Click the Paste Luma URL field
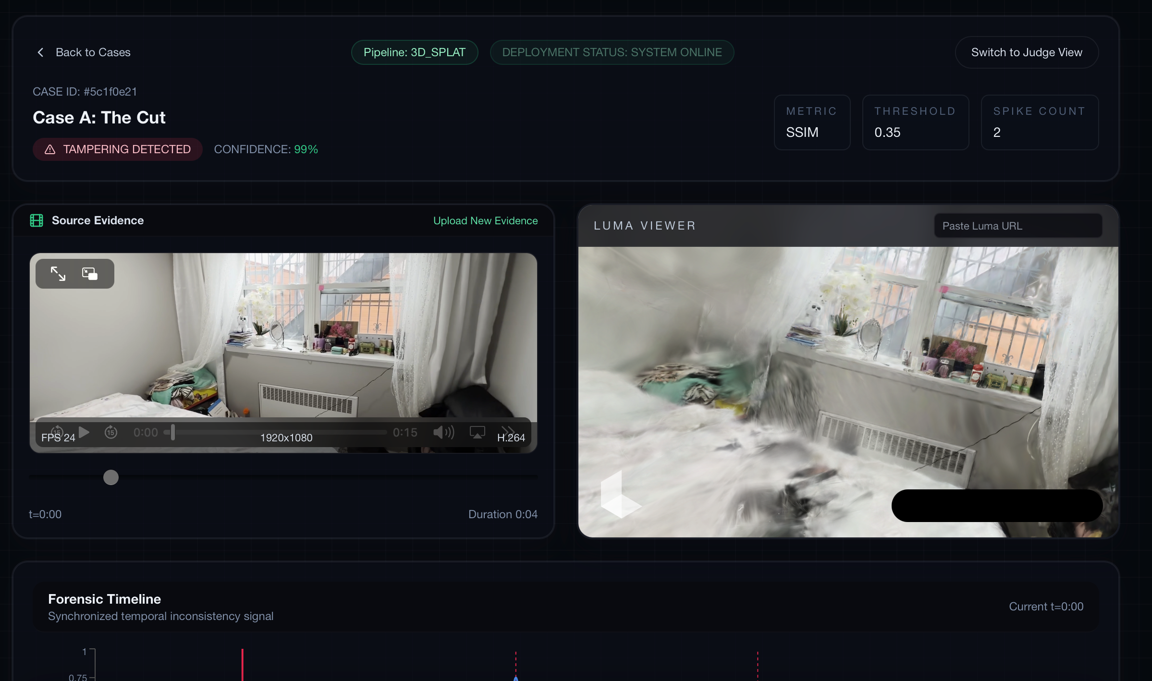1152x681 pixels. pyautogui.click(x=1017, y=226)
